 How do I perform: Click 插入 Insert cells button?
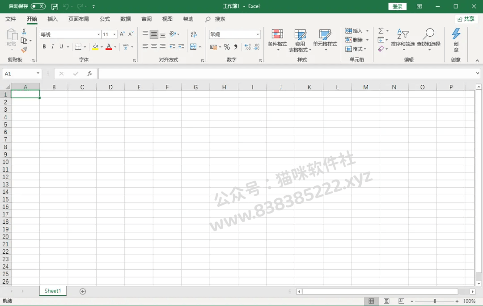coord(357,31)
